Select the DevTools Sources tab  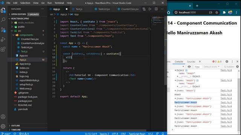tap(191, 61)
